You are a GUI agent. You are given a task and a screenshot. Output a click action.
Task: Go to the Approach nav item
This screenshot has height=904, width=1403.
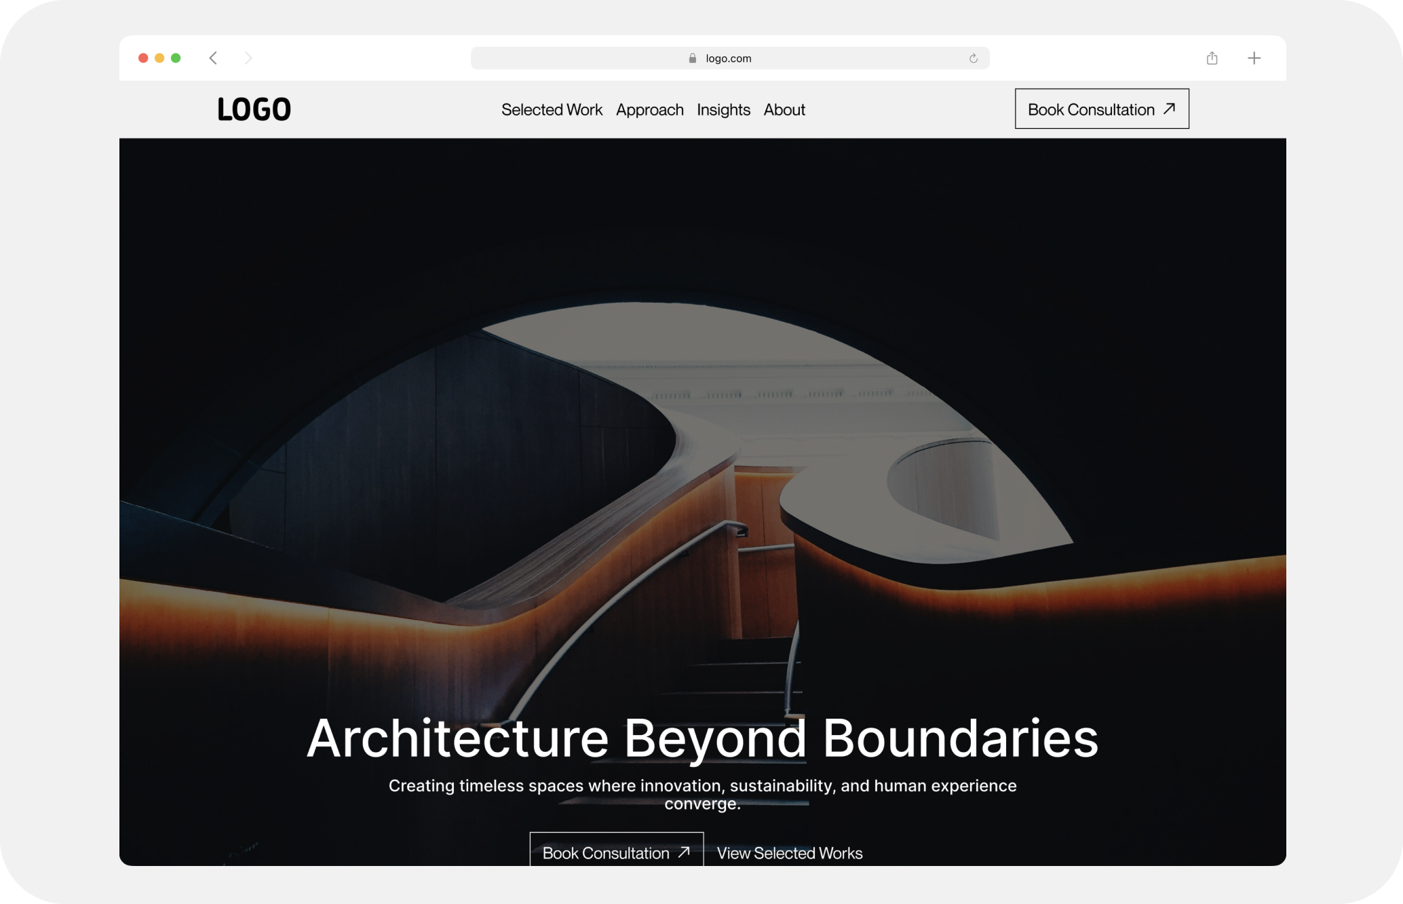pos(650,110)
